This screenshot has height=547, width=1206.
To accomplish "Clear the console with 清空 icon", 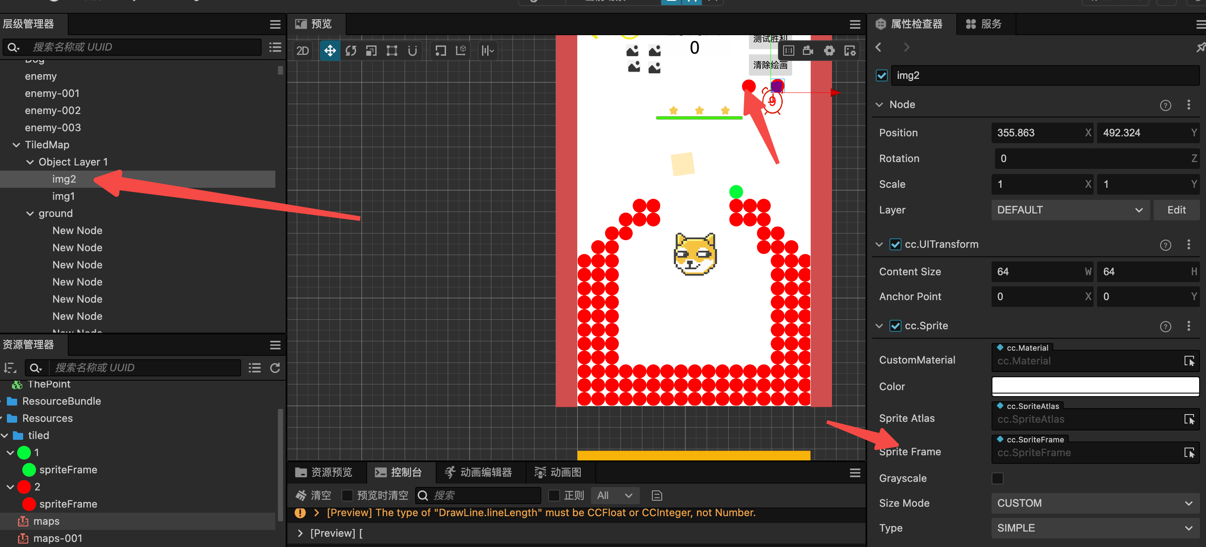I will [x=301, y=495].
